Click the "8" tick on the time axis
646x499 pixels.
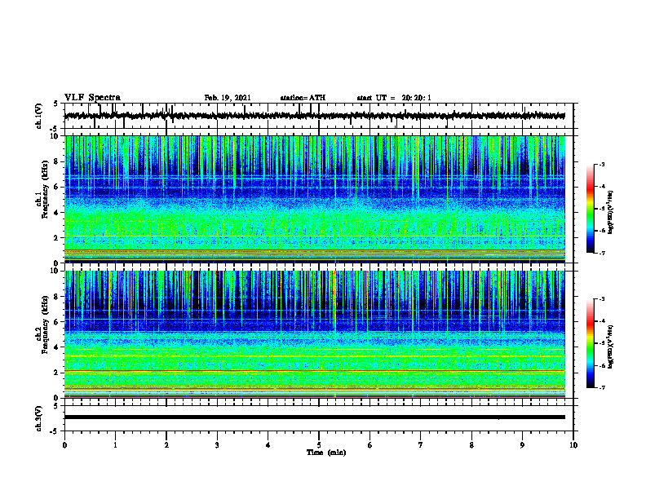point(471,445)
